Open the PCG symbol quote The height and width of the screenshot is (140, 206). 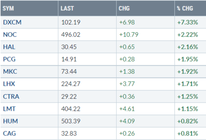(x=9, y=60)
